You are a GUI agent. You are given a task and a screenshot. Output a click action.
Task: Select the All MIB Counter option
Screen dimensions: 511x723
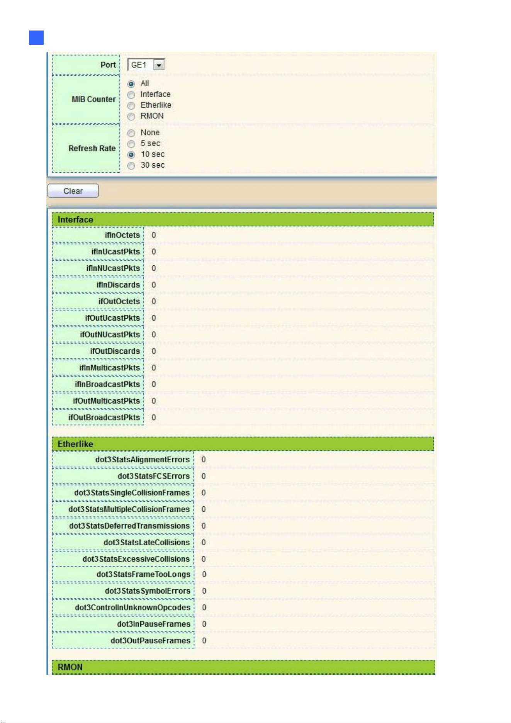click(131, 84)
